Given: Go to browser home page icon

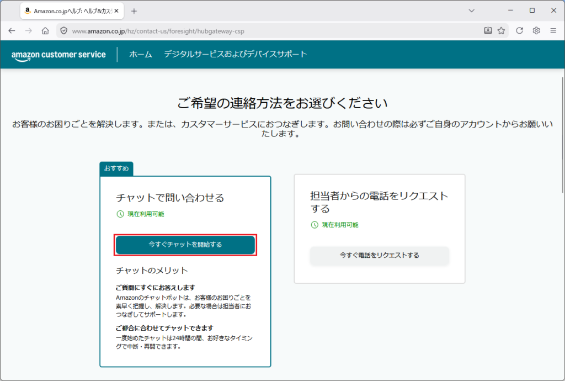Looking at the screenshot, I should click(45, 31).
